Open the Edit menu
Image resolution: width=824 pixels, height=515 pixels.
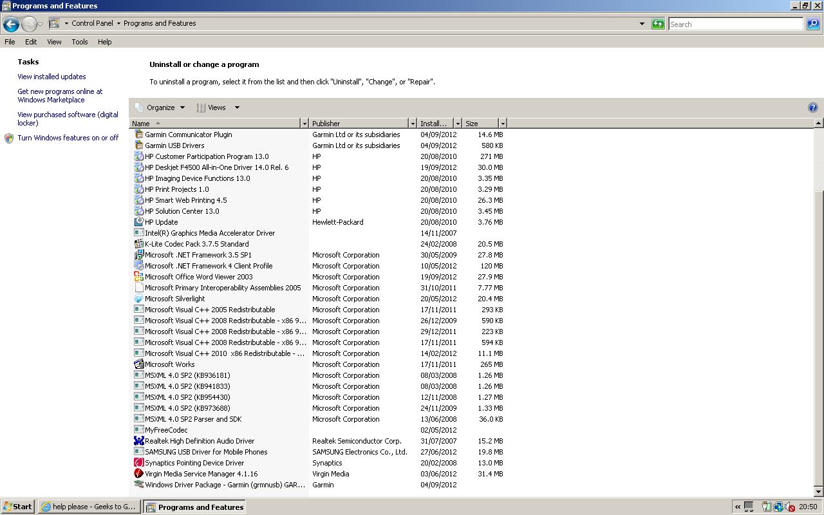(31, 42)
